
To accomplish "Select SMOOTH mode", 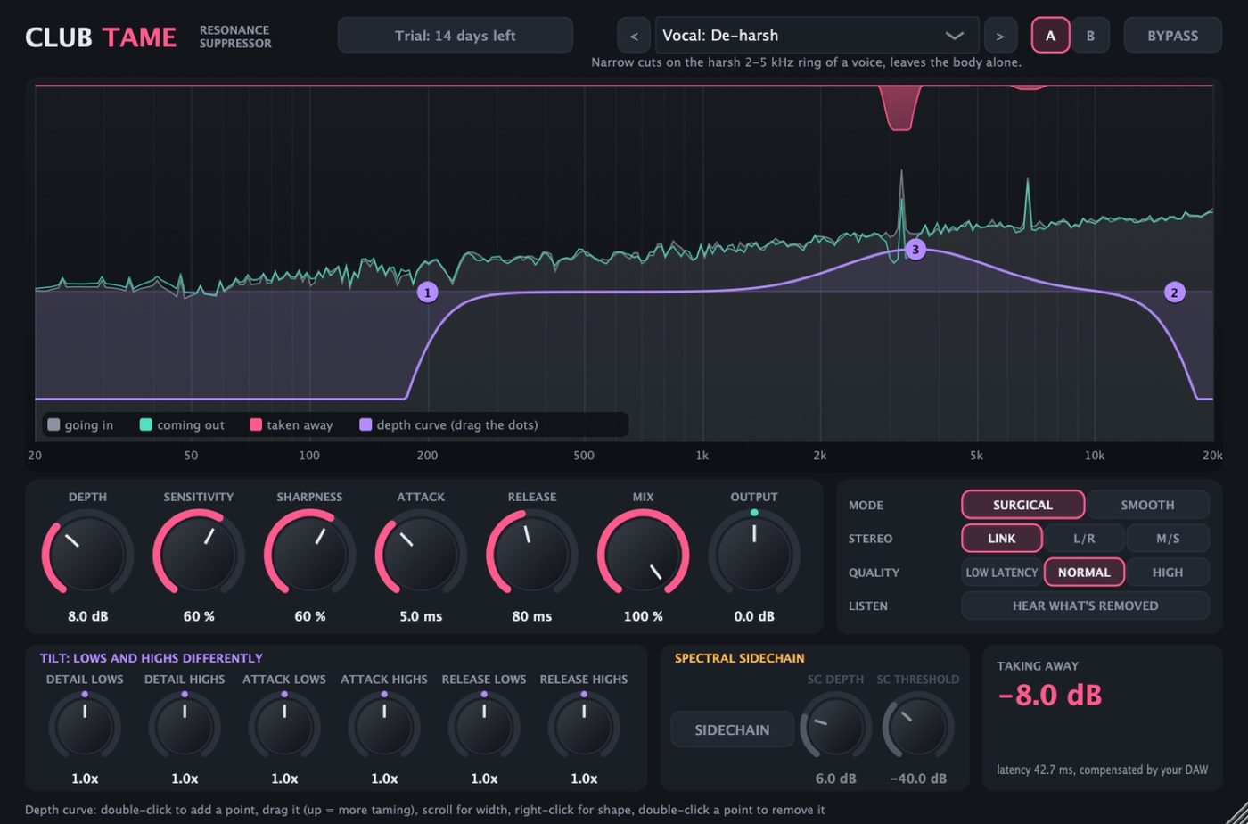I will pyautogui.click(x=1147, y=505).
